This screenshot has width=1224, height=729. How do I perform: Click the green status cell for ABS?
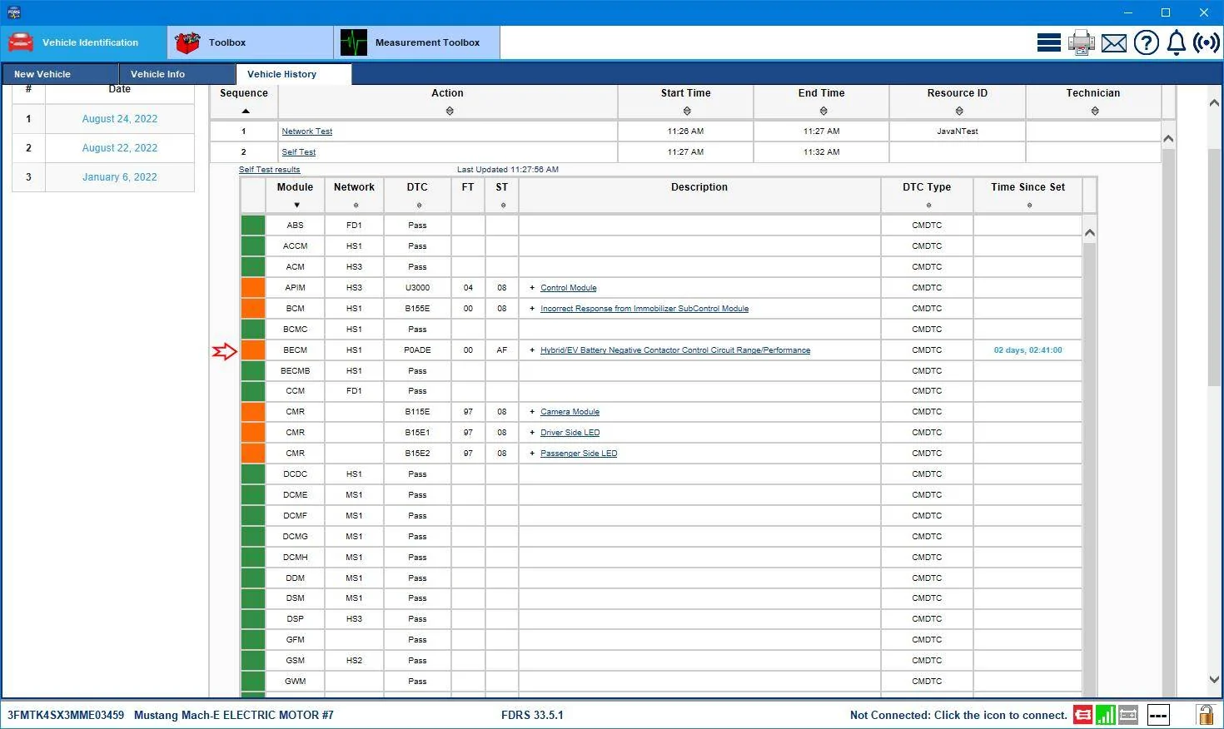point(253,226)
